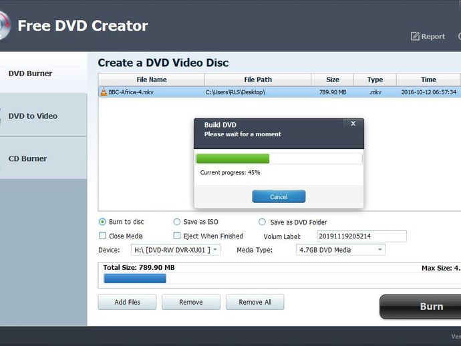Click the large Burn button
This screenshot has width=461, height=346.
click(420, 307)
